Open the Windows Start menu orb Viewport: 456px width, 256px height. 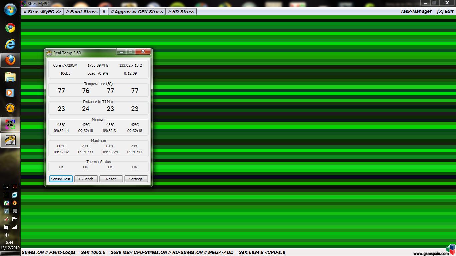click(10, 9)
